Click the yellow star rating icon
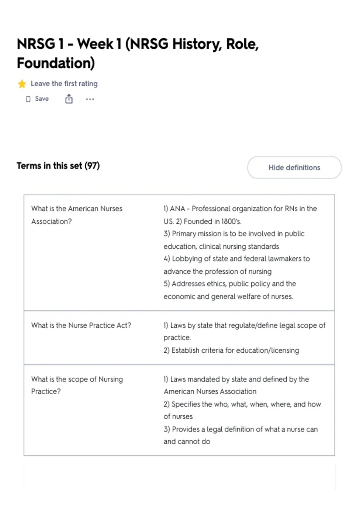 click(x=22, y=84)
